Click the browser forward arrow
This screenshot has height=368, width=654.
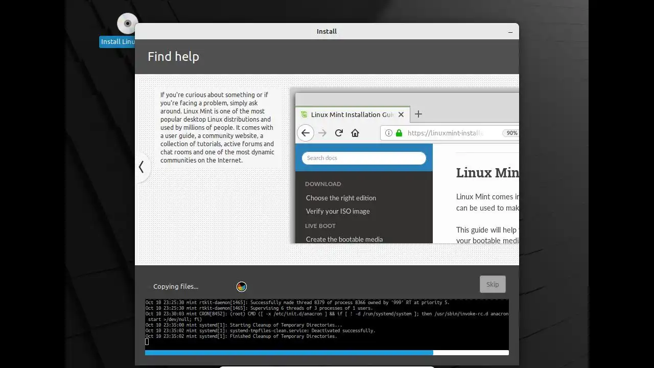tap(322, 133)
